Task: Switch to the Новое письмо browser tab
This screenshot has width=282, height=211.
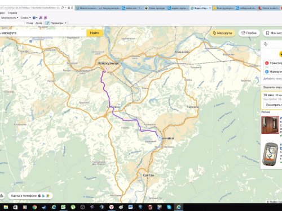Action: (x=86, y=8)
